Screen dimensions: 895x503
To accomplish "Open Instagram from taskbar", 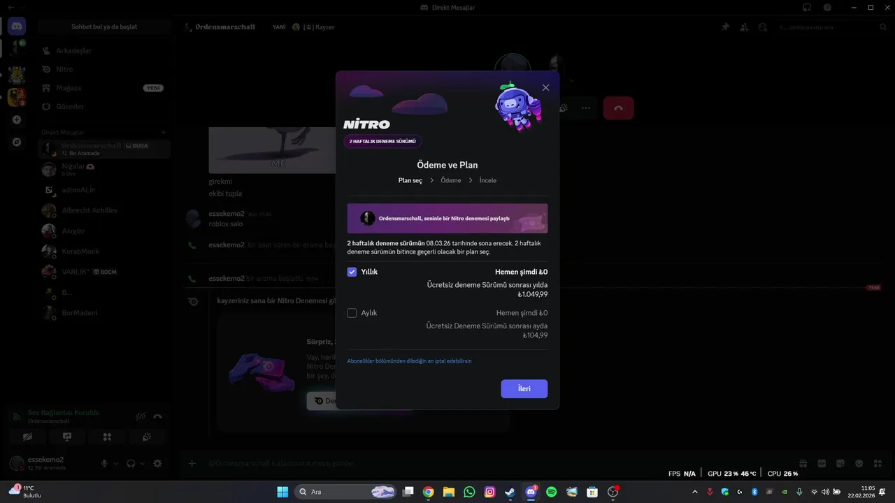I will [x=490, y=492].
